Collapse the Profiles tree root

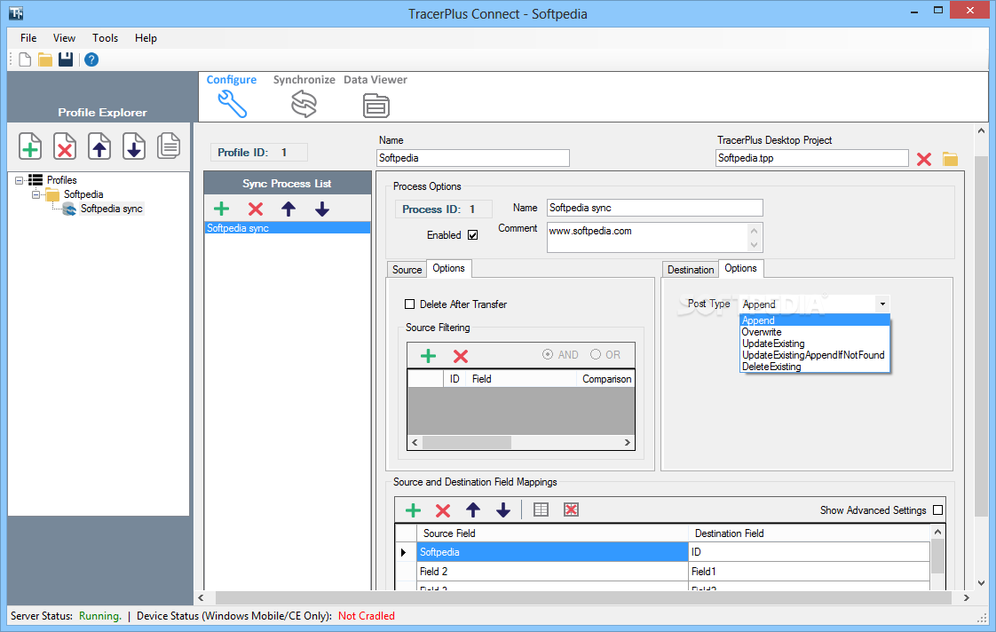coord(19,180)
